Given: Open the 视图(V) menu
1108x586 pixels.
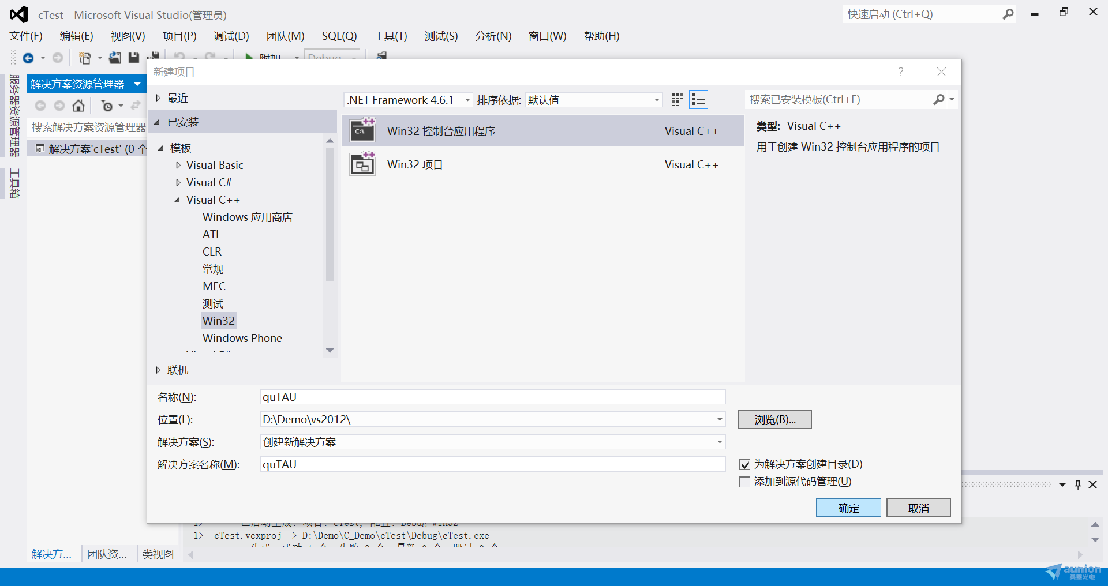Looking at the screenshot, I should pos(128,36).
